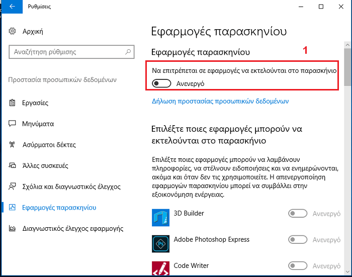Toggle the main background apps switch

pyautogui.click(x=161, y=83)
